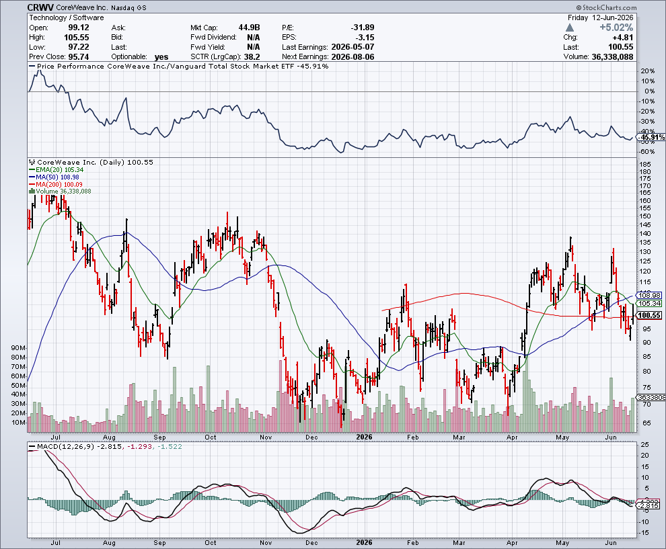Click the Chg value +4.81
This screenshot has width=666, height=549.
coord(623,38)
